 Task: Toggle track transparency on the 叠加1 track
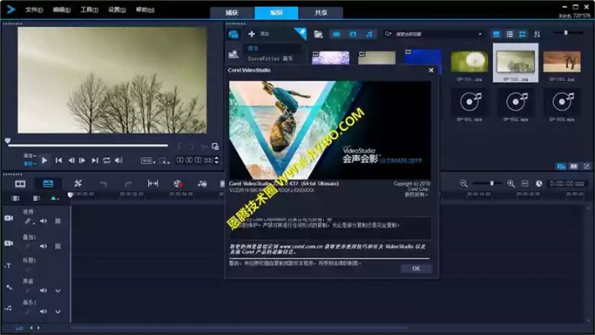click(58, 246)
